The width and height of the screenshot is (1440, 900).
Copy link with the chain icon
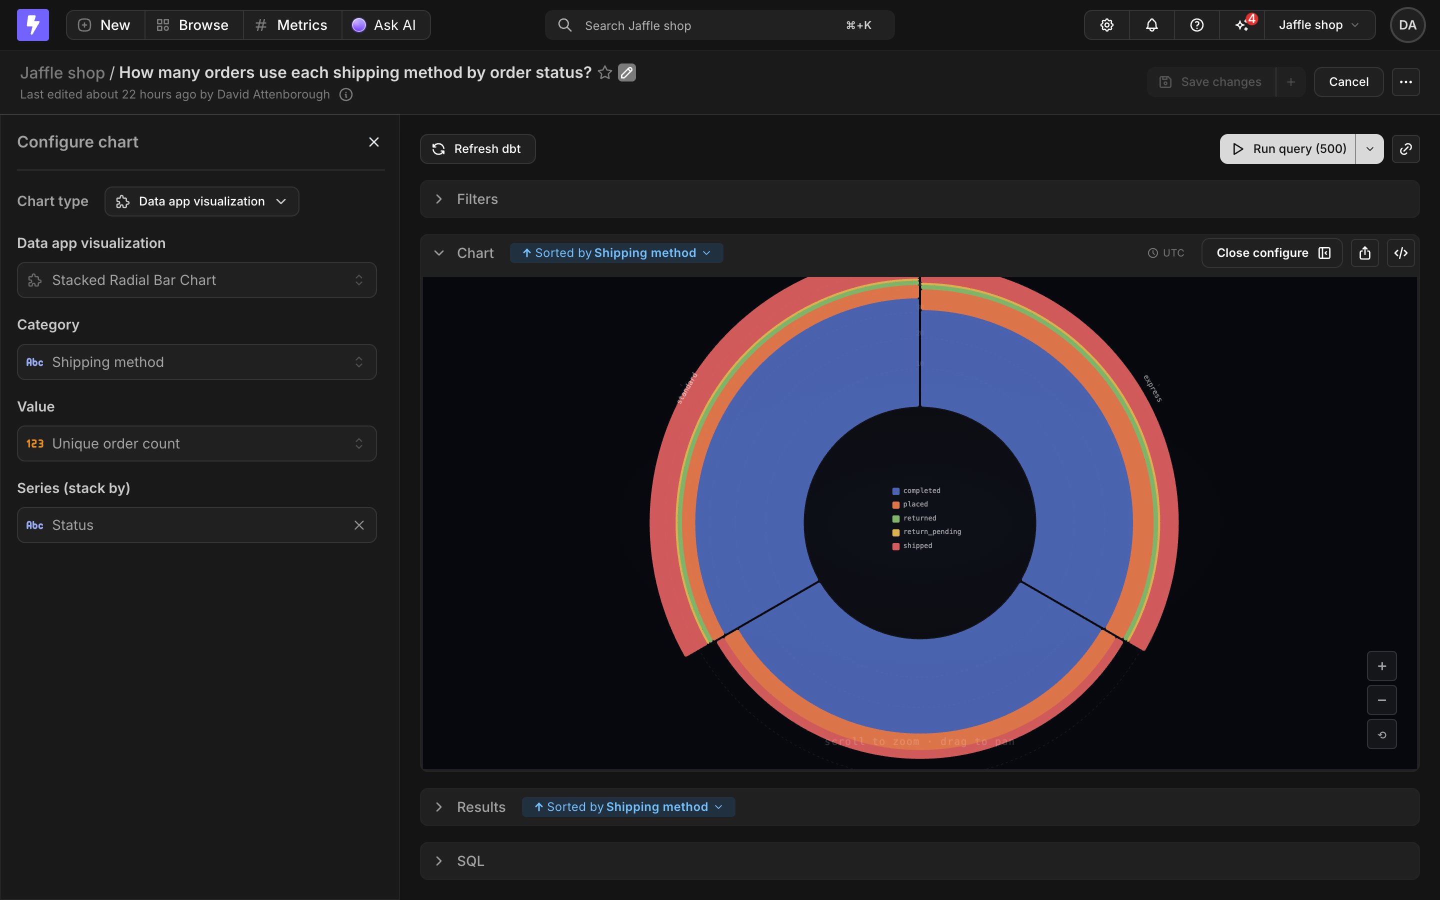[1405, 149]
